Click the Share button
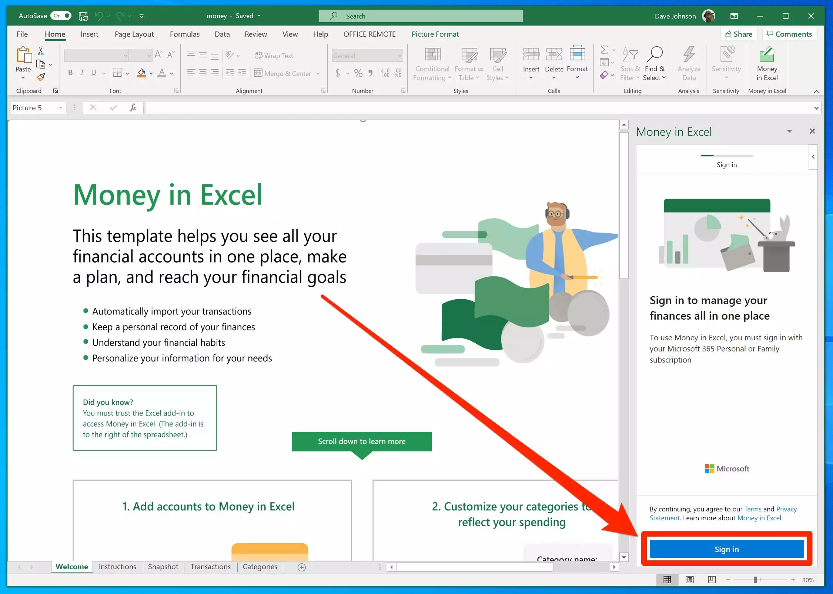Viewport: 833px width, 594px height. 739,34
